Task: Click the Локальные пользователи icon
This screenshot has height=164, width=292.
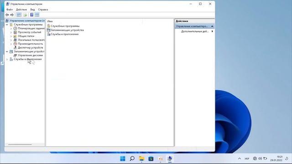Action: click(15, 40)
